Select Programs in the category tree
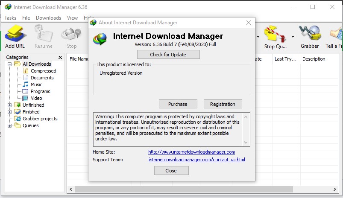The height and width of the screenshot is (198, 343). coord(40,91)
